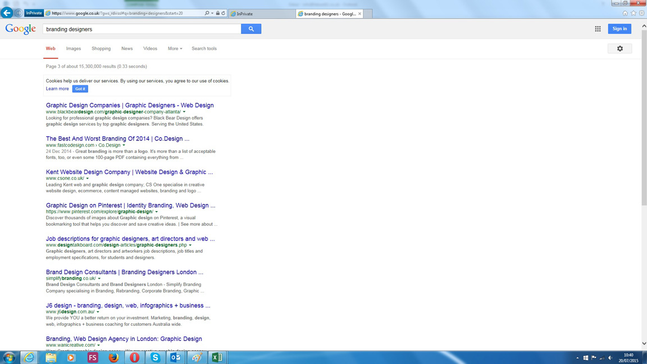
Task: Expand options arrow beside www.csone.co.uk
Action: point(88,179)
